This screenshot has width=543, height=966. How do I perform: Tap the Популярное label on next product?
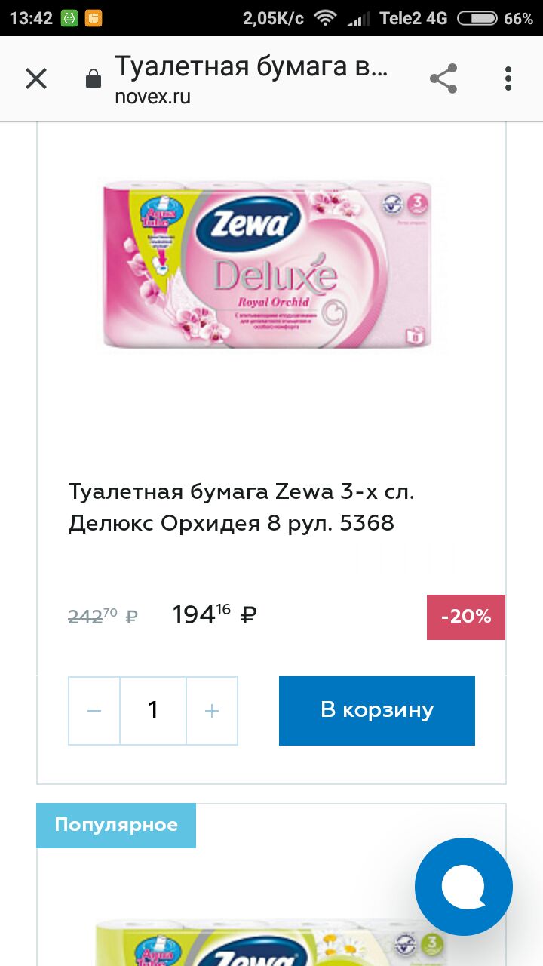tap(116, 825)
